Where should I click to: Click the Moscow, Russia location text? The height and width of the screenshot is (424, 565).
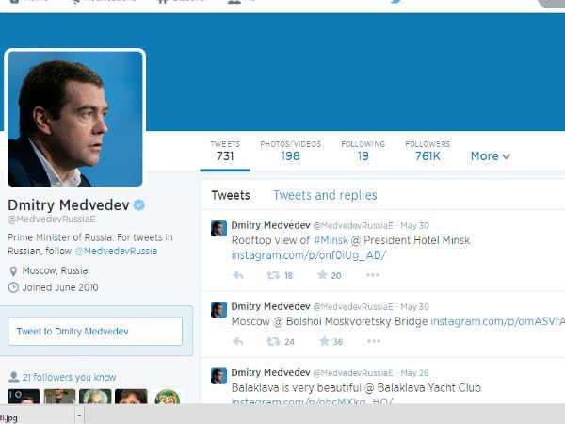pyautogui.click(x=55, y=270)
